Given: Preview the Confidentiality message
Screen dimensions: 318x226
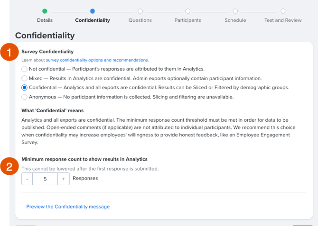Looking at the screenshot, I should (x=68, y=207).
